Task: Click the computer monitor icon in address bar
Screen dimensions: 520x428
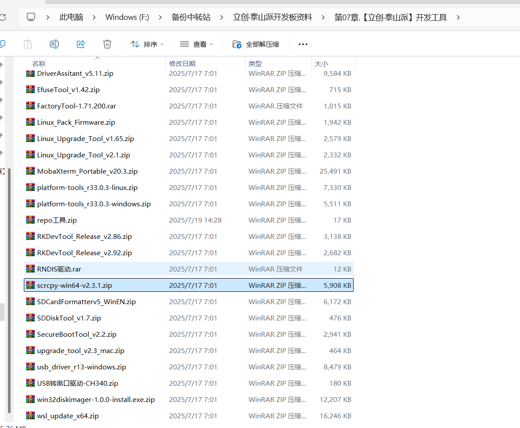Action: coord(31,17)
